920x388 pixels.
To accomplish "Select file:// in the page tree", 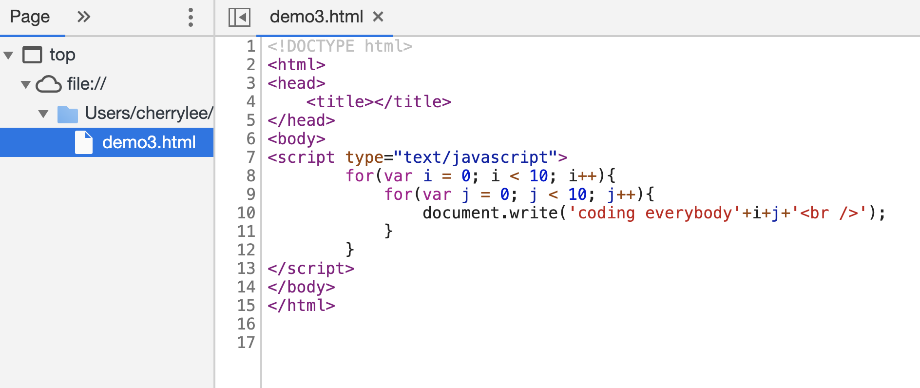I will click(87, 84).
